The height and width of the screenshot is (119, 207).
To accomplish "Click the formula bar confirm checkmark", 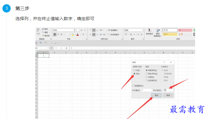I will pos(61,48).
